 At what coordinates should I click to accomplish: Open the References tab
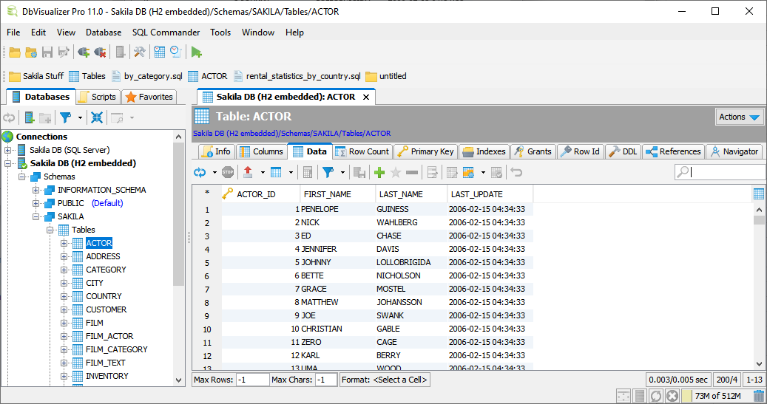(674, 151)
